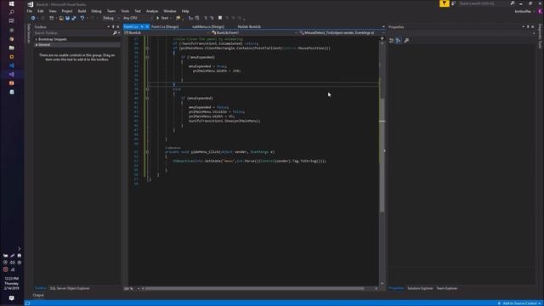Open the Help menu
Screen dimensions: 544x306
click(185, 11)
